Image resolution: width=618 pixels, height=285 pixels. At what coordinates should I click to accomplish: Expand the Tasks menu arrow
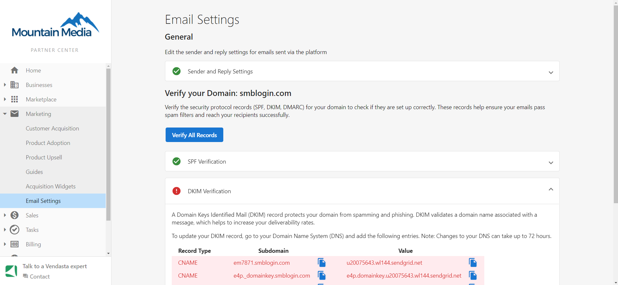5,230
